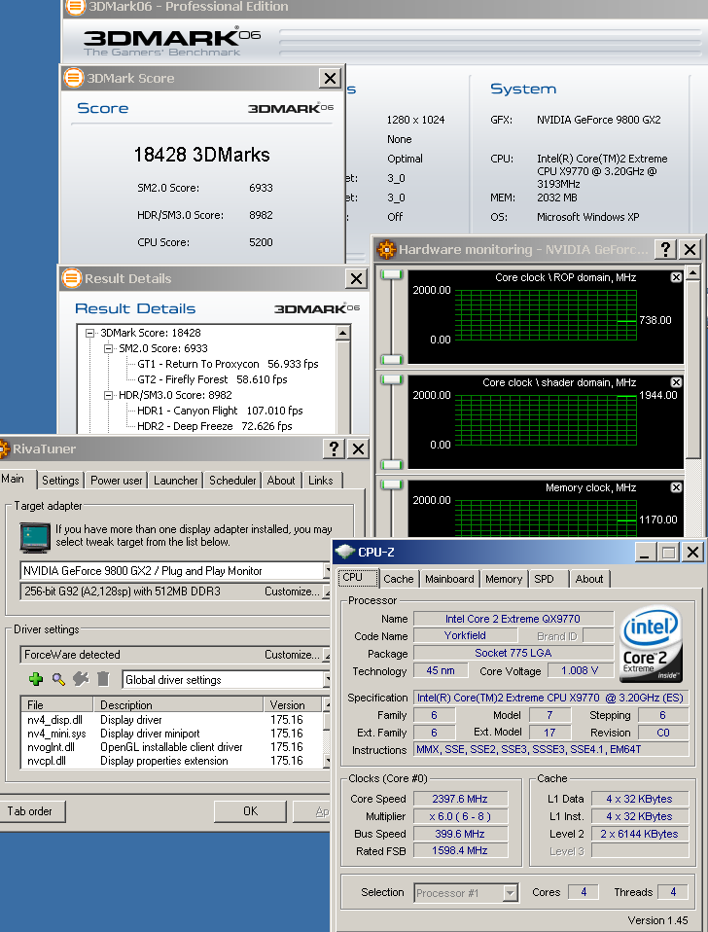
Task: Close the Memory clock graph
Action: (676, 487)
